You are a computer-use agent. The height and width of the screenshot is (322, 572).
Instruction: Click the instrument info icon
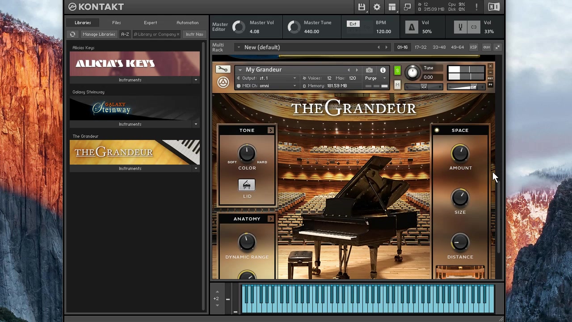383,70
